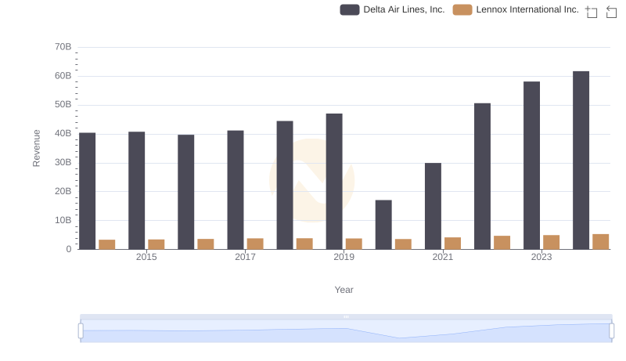Select the 2023 Lennox International bar
The width and height of the screenshot is (626, 361).
pyautogui.click(x=552, y=243)
